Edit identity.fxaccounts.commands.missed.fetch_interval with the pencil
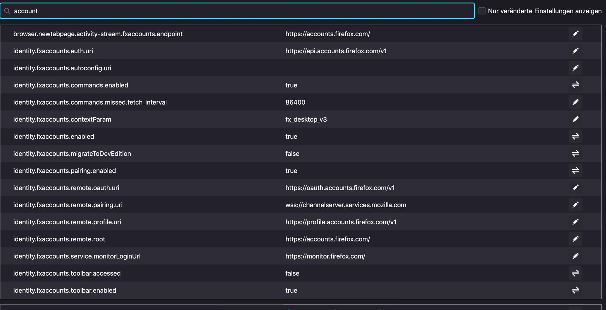 coord(575,102)
